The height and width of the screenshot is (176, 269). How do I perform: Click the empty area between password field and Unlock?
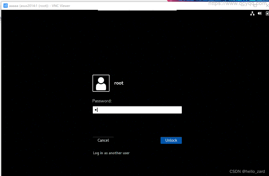(x=137, y=125)
